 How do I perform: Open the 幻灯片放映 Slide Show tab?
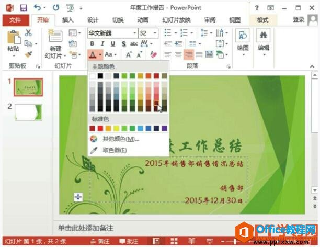click(x=176, y=20)
